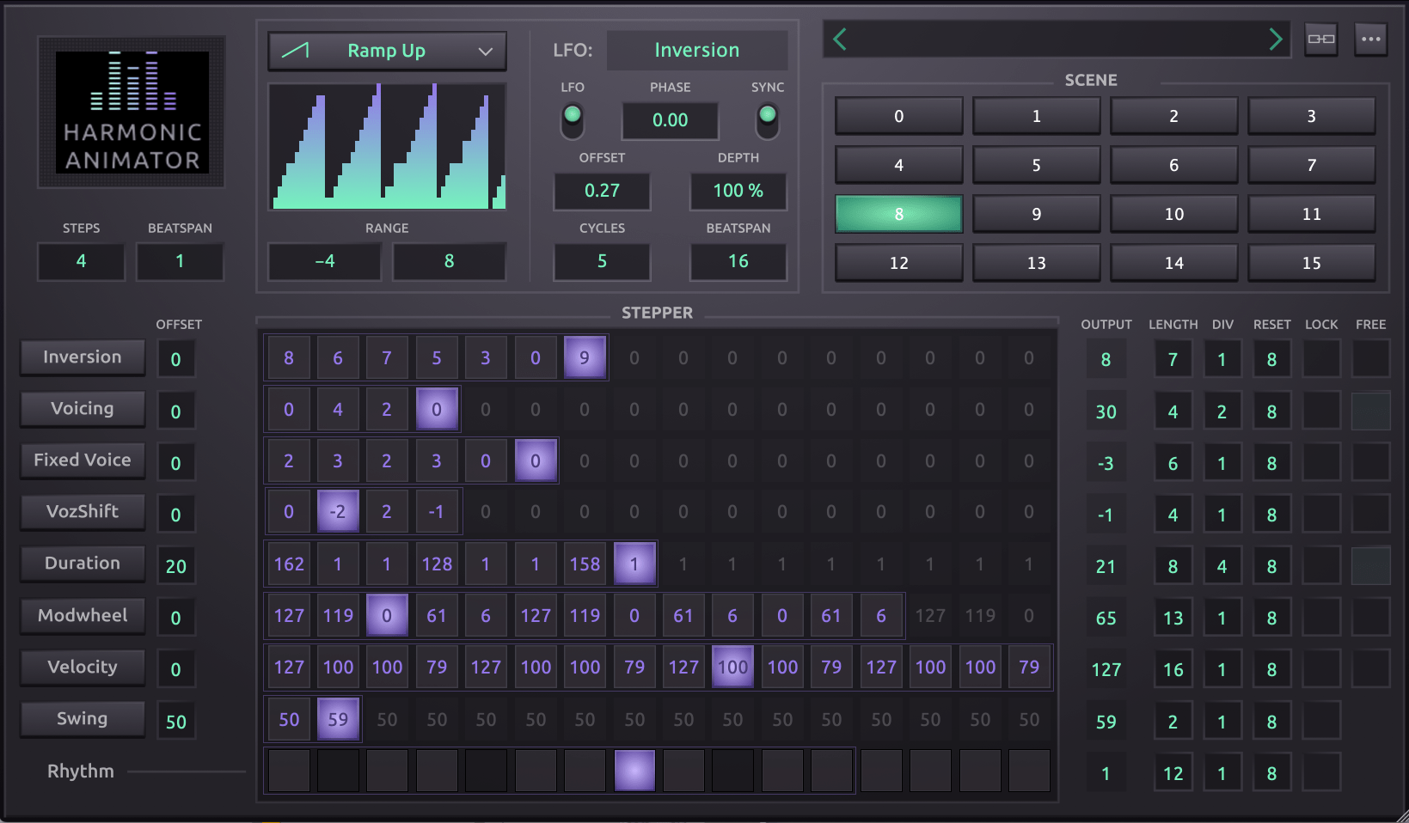Screen dimensions: 1409x823
Task: Click the Duration row DIV value 4
Action: pos(1222,567)
